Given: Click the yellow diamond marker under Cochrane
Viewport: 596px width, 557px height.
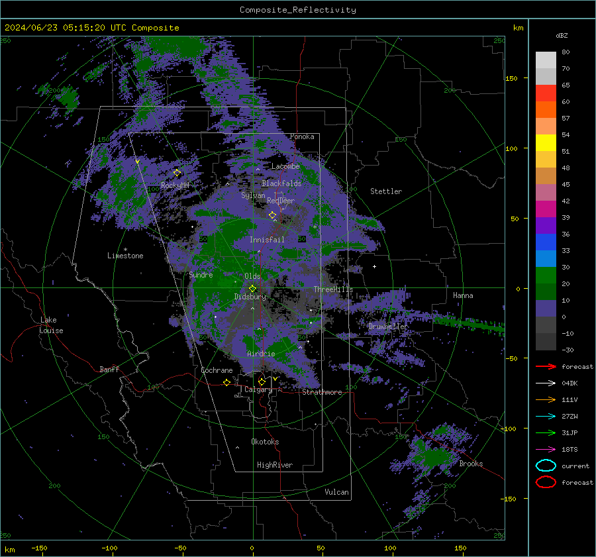Looking at the screenshot, I should 227,383.
